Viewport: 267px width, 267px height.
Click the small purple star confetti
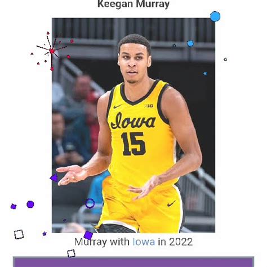pos(44,234)
